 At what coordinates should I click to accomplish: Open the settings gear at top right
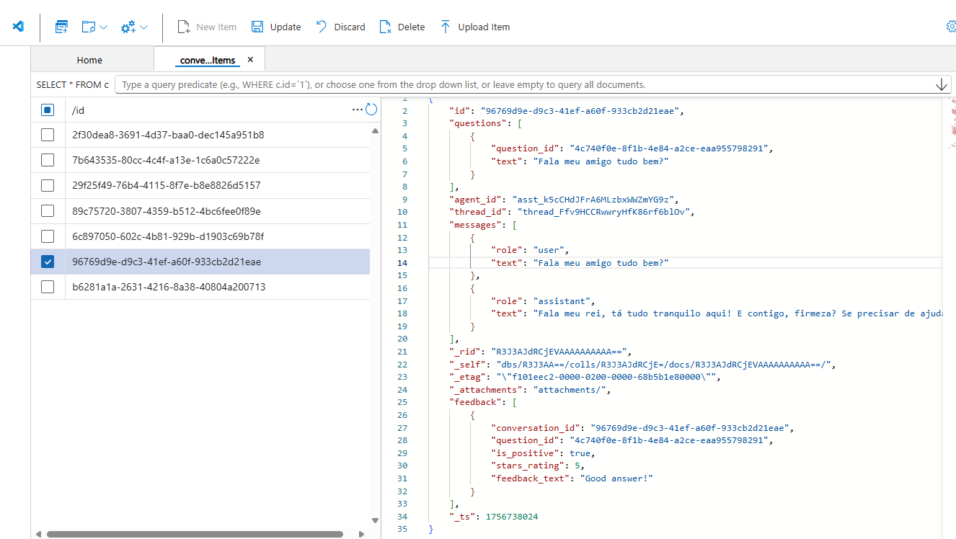click(x=950, y=26)
